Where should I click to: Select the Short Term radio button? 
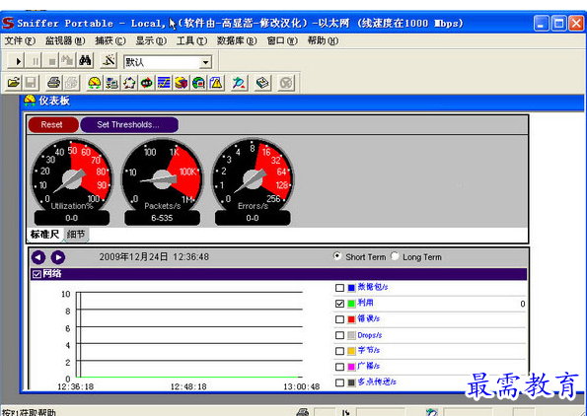click(x=337, y=256)
